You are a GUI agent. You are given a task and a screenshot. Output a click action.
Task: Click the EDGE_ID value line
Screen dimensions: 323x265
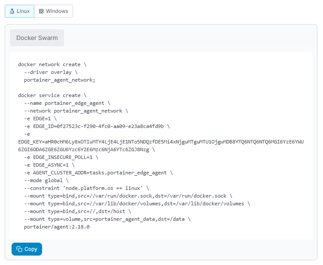(x=97, y=126)
